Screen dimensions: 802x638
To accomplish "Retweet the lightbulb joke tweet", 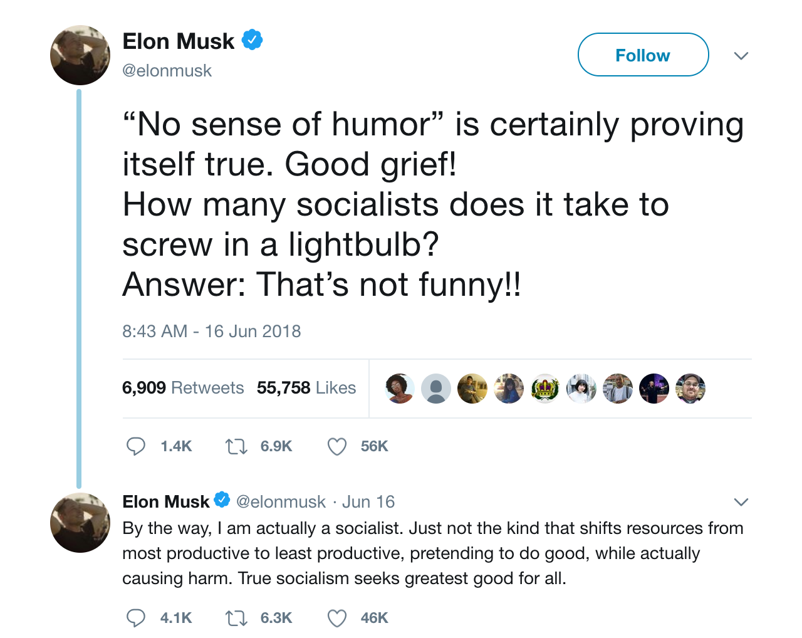I will [x=236, y=446].
